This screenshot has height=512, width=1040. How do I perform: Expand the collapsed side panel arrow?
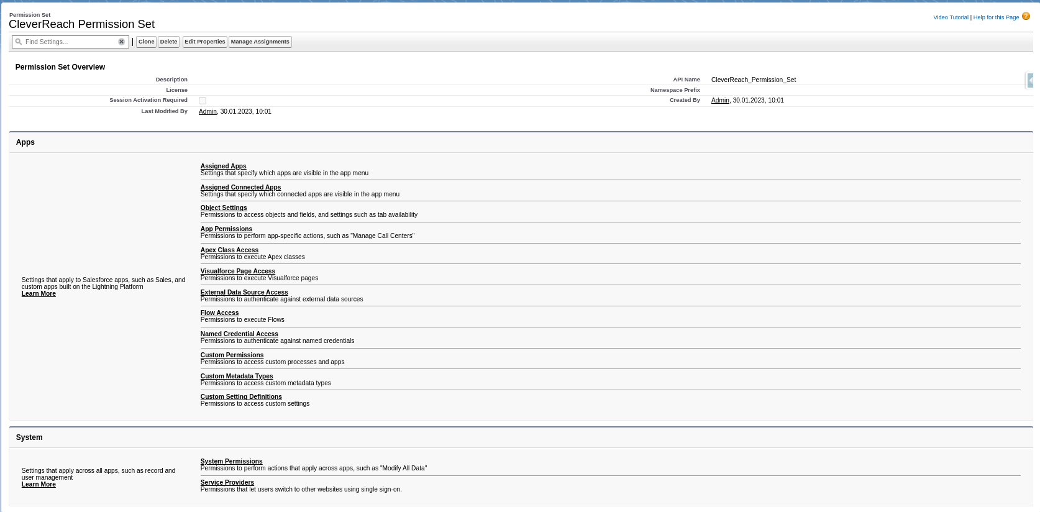[1030, 80]
